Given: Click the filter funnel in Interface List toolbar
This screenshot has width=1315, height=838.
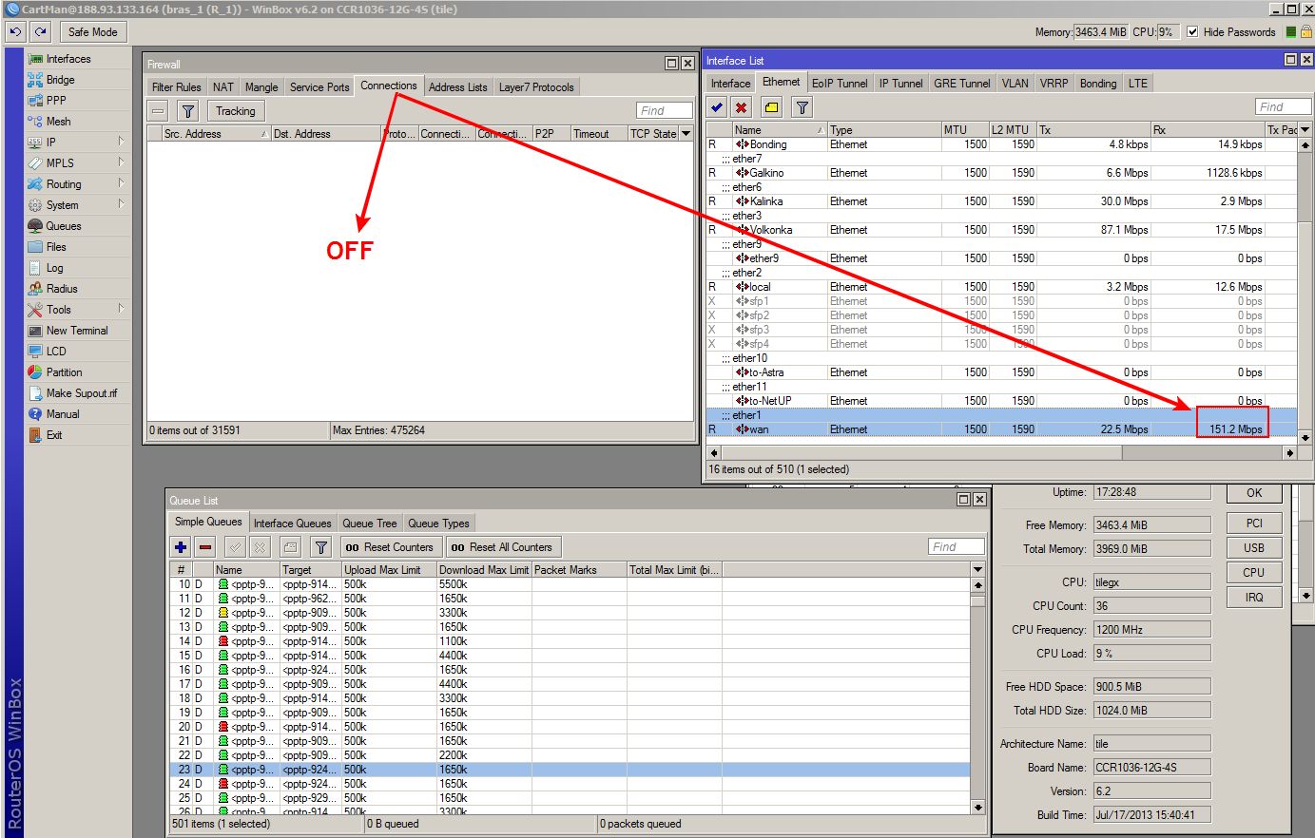Looking at the screenshot, I should tap(802, 107).
